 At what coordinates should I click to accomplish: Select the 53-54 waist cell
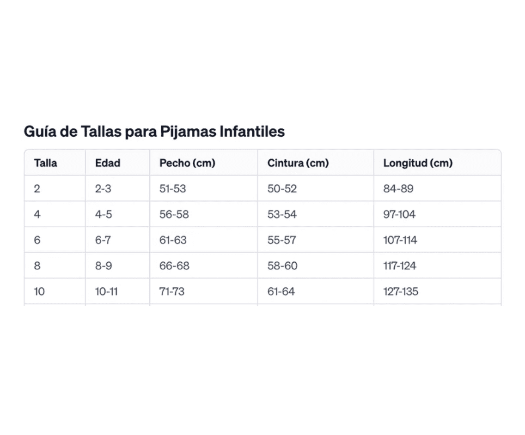[282, 214]
